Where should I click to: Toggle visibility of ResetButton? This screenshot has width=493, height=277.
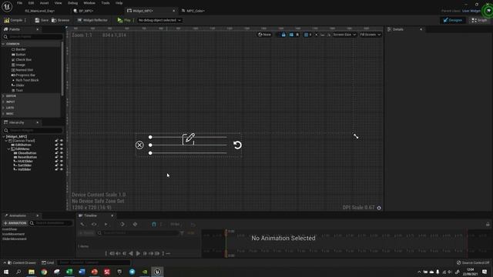click(62, 157)
